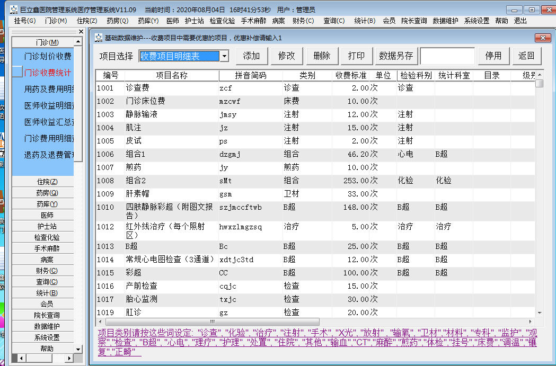The height and width of the screenshot is (366, 556).
Task: Click the 基础数据维护 dialog title bar icon
Action: [x=98, y=38]
